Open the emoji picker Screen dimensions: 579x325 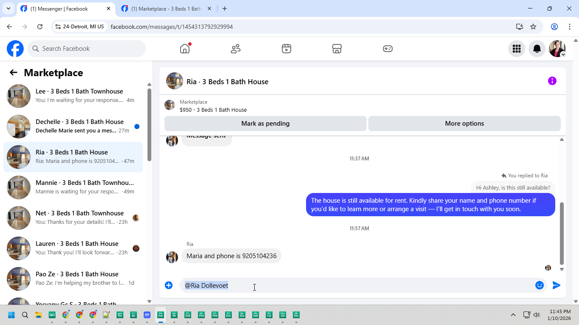[x=540, y=285]
